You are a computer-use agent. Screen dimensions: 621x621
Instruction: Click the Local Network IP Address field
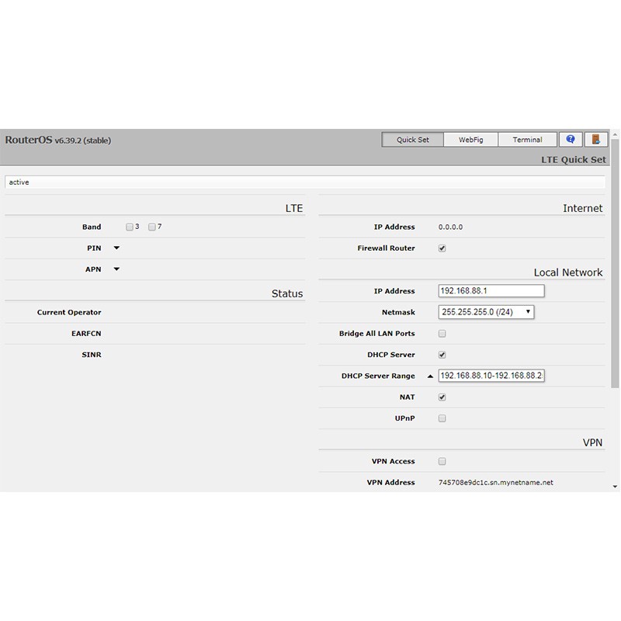click(491, 291)
